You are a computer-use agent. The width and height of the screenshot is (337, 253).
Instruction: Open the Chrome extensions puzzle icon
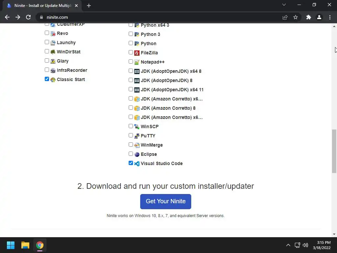pos(309,17)
